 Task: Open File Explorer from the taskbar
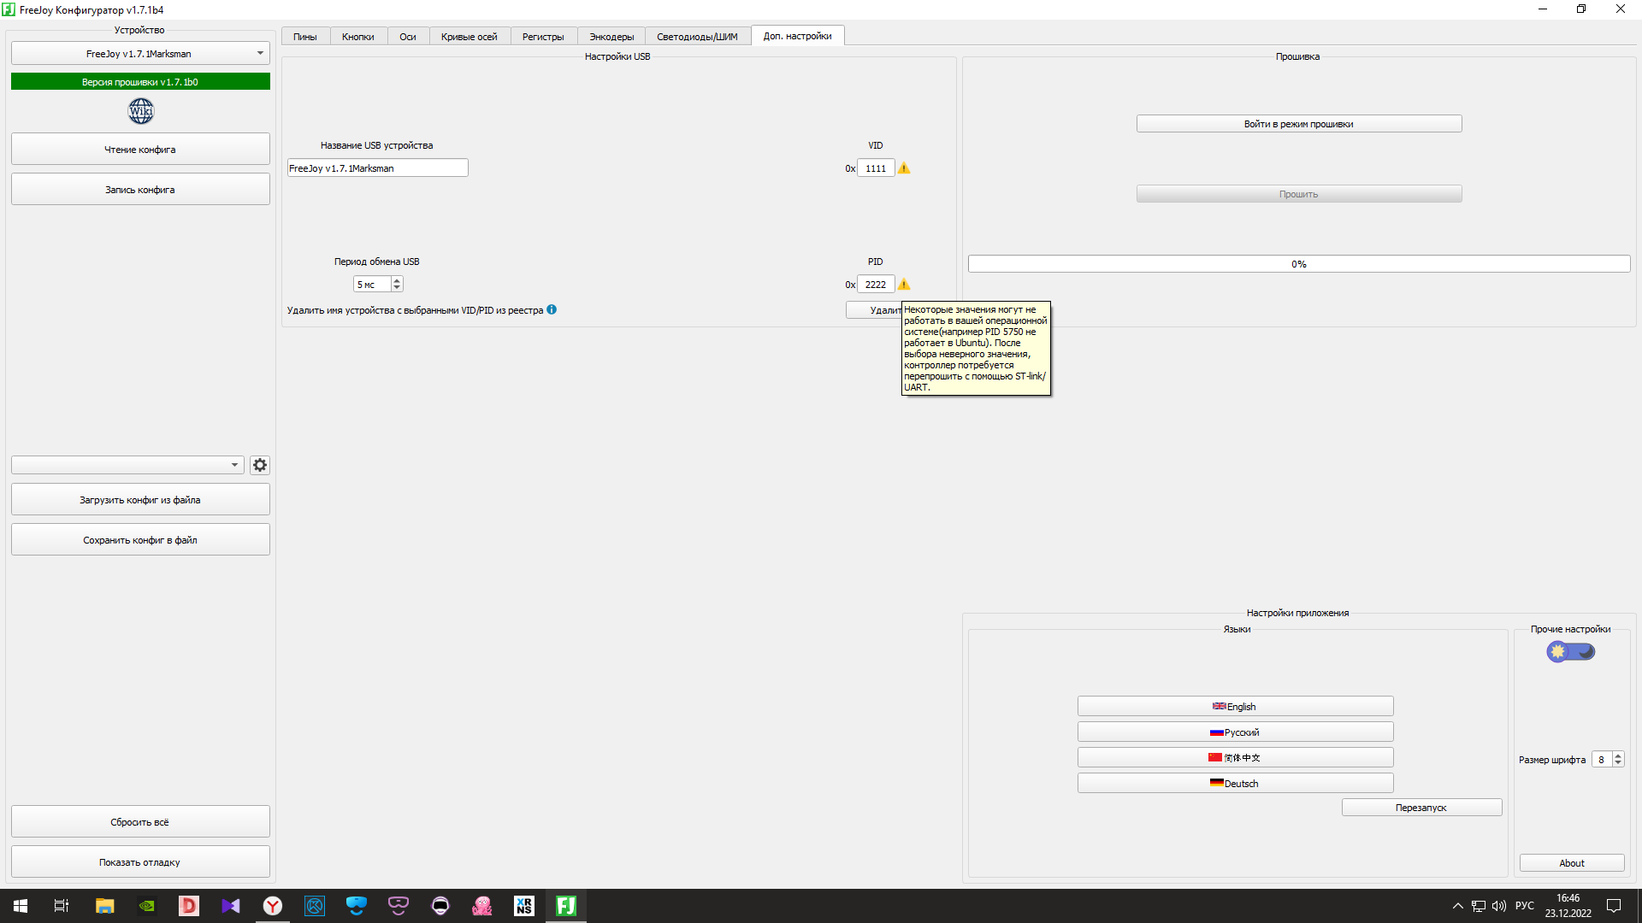(104, 906)
